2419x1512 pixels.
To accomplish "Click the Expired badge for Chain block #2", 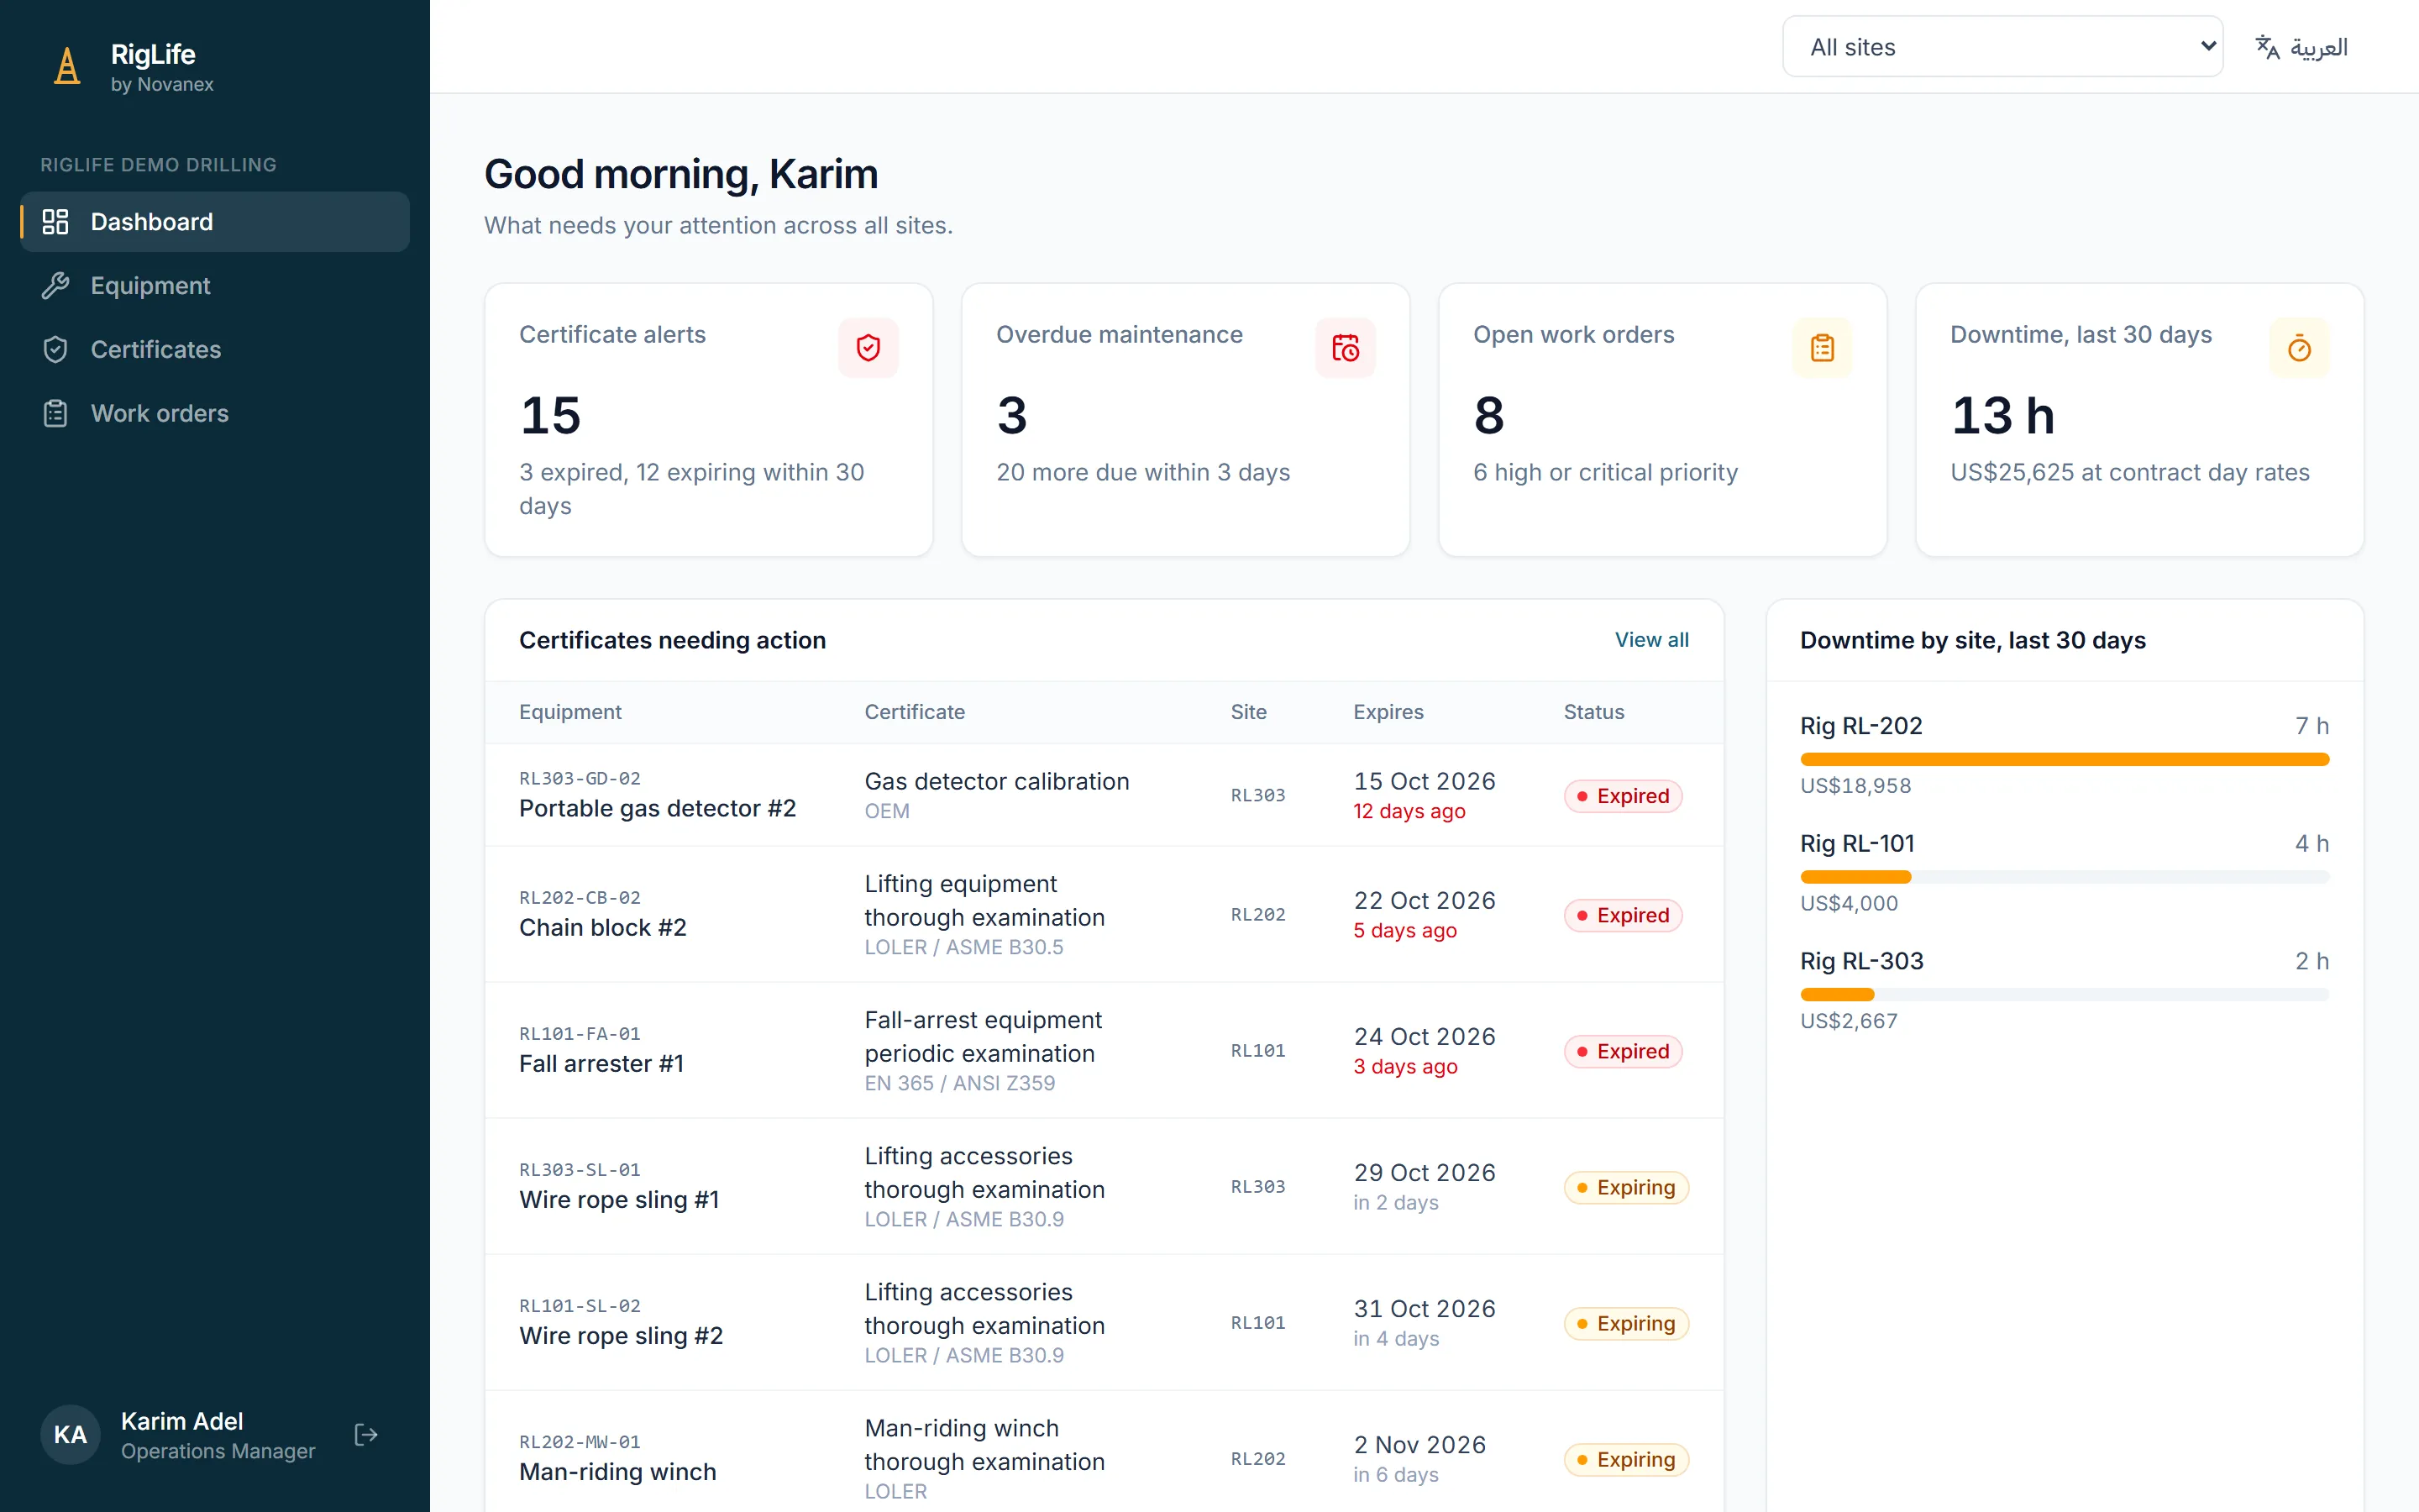I will [x=1623, y=915].
